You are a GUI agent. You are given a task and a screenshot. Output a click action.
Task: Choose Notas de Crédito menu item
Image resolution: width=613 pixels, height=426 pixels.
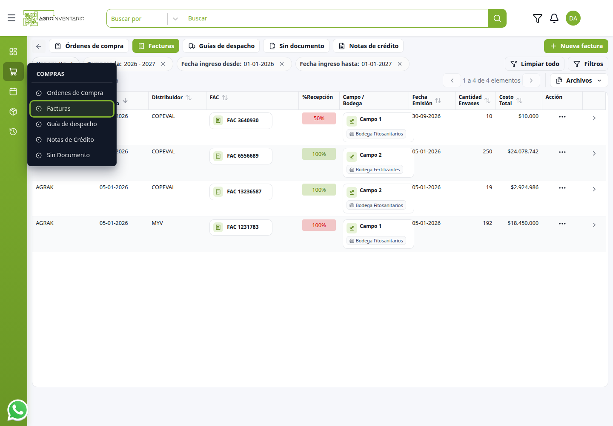(x=72, y=140)
